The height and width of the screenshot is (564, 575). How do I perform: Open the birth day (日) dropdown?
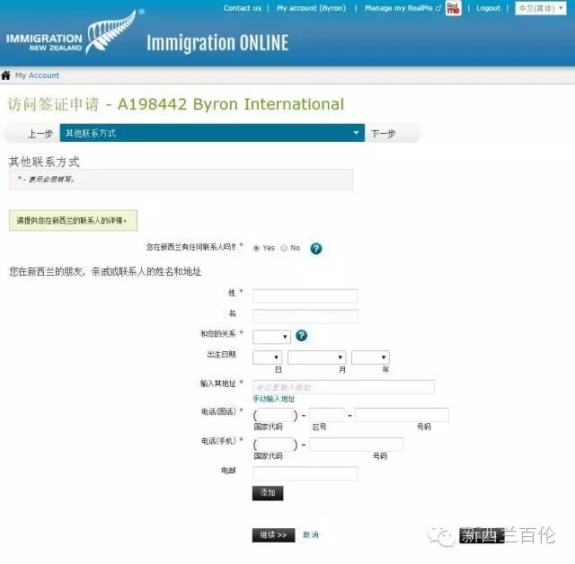click(x=267, y=357)
